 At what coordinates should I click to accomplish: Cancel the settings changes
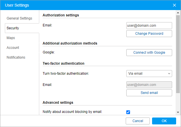137,121
